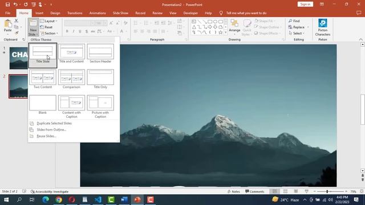Open the Animations tab
365x205 pixels.
pyautogui.click(x=98, y=13)
